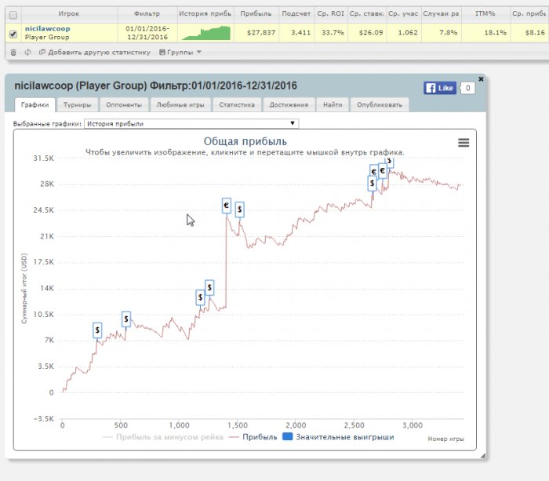
Task: Open the chart hamburger menu icon
Action: pos(464,143)
